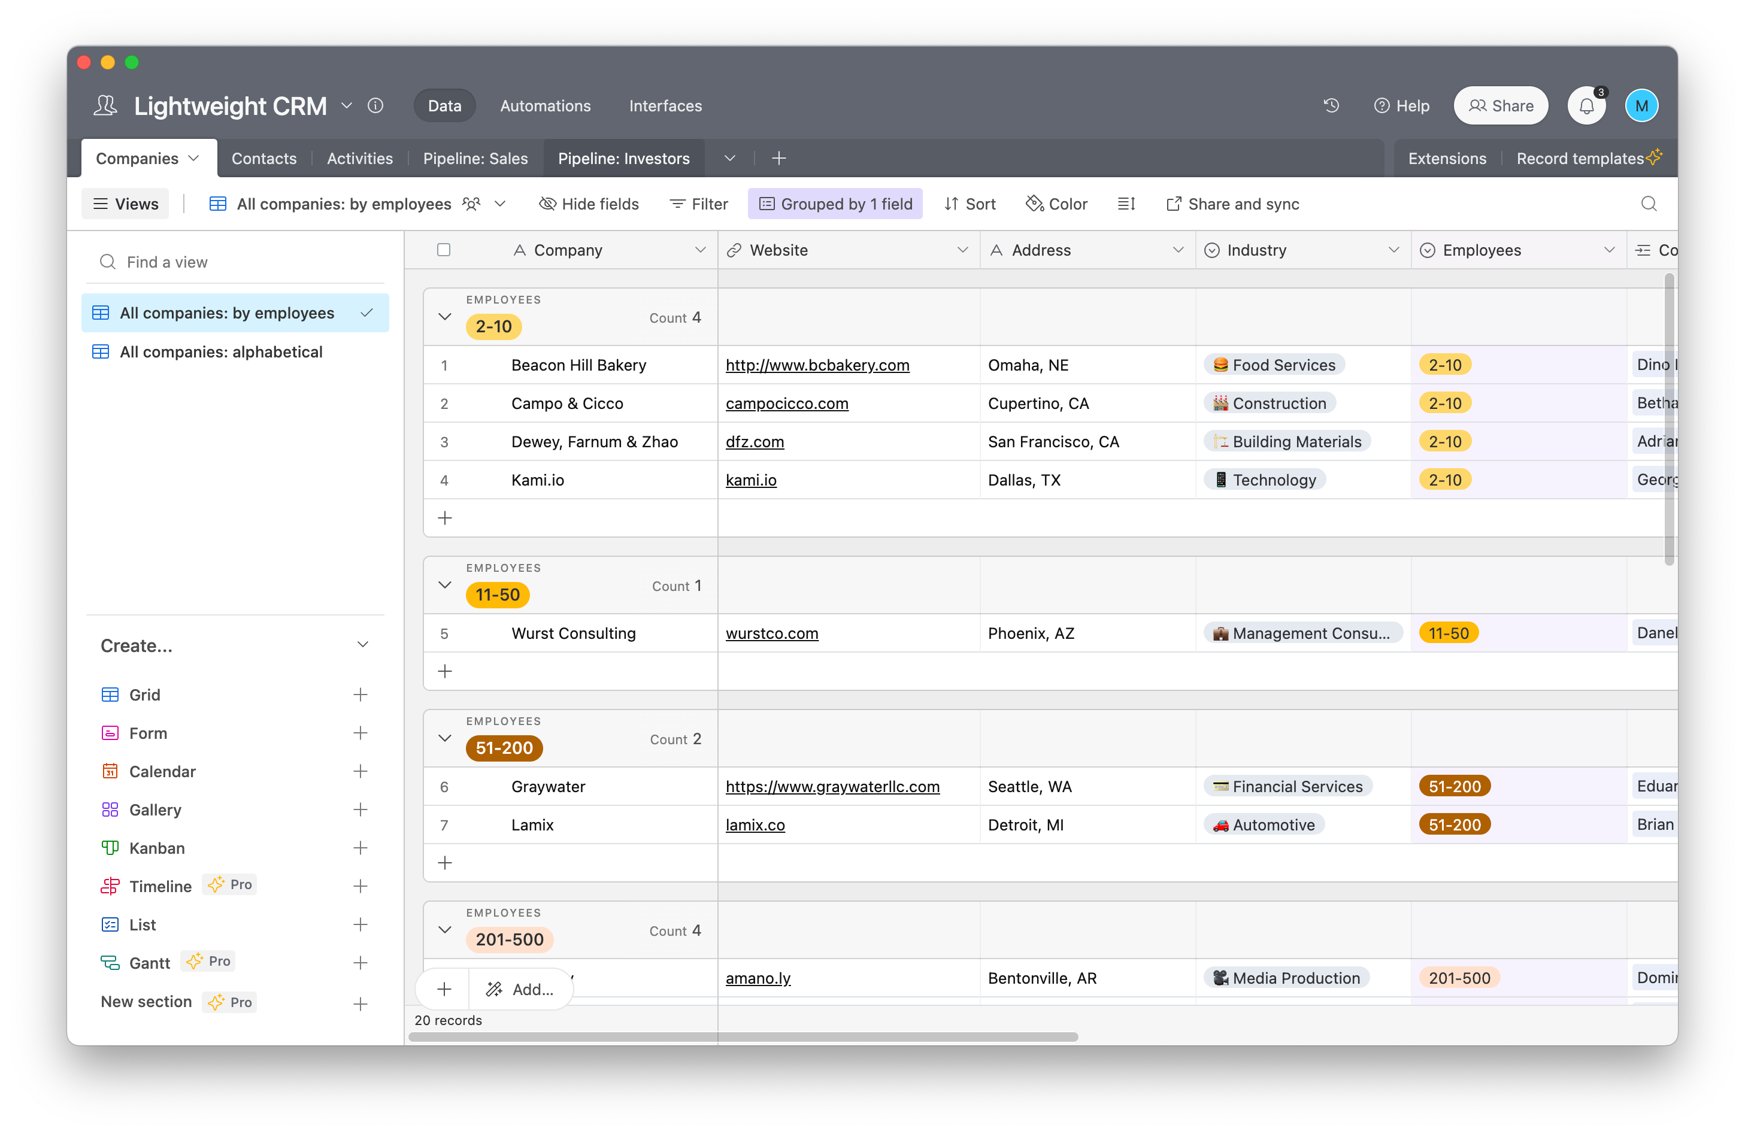Add a new Calendar view
Image resolution: width=1745 pixels, height=1134 pixels.
click(x=360, y=771)
